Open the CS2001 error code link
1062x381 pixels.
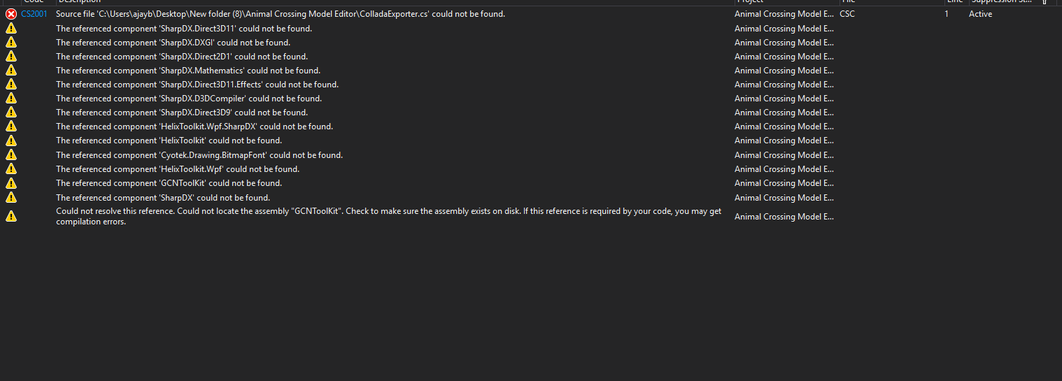coord(34,14)
